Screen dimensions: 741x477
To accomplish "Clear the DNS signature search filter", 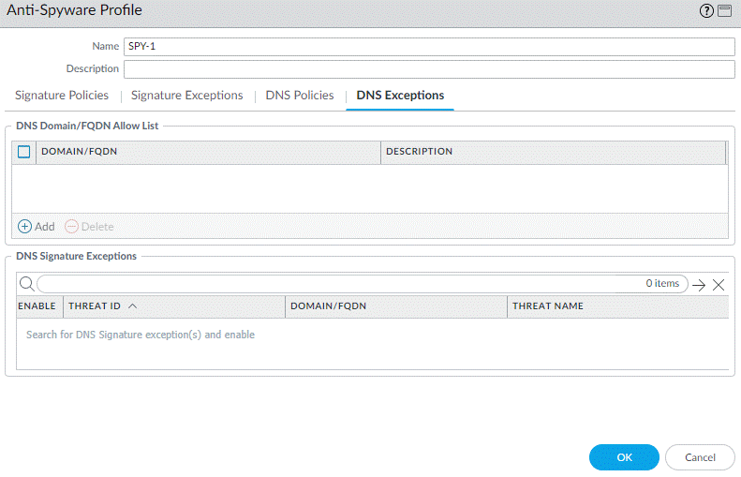I will (719, 285).
